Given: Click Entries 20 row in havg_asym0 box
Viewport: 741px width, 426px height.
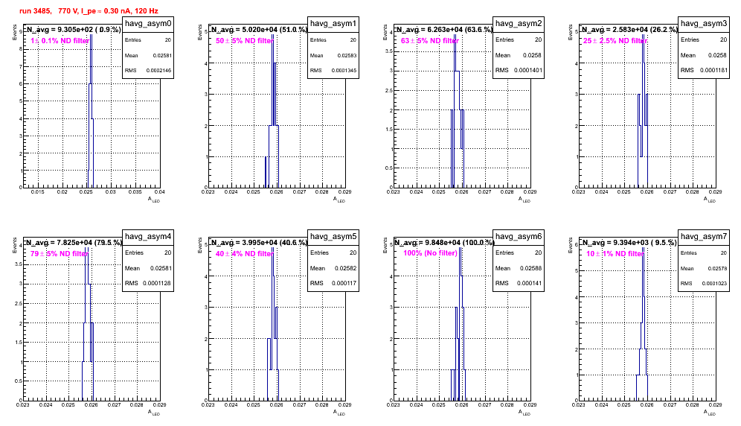Looking at the screenshot, I should point(148,39).
